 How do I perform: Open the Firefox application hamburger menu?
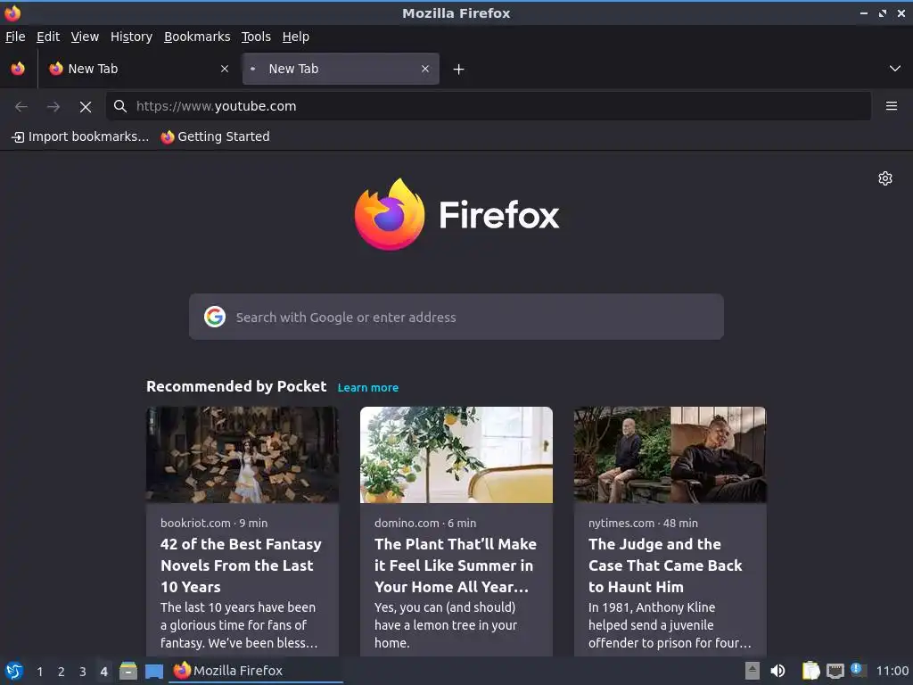click(x=892, y=106)
